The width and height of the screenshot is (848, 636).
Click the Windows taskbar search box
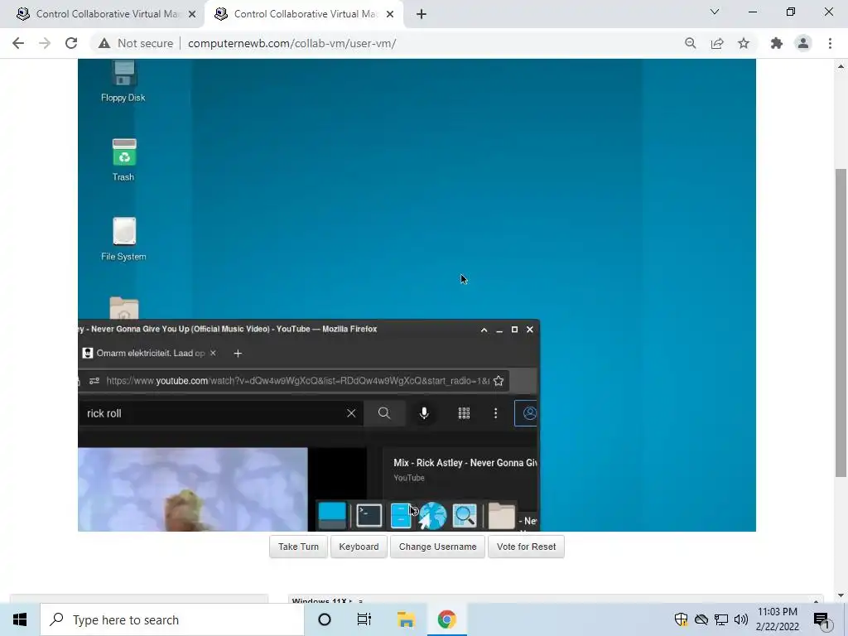(x=172, y=619)
